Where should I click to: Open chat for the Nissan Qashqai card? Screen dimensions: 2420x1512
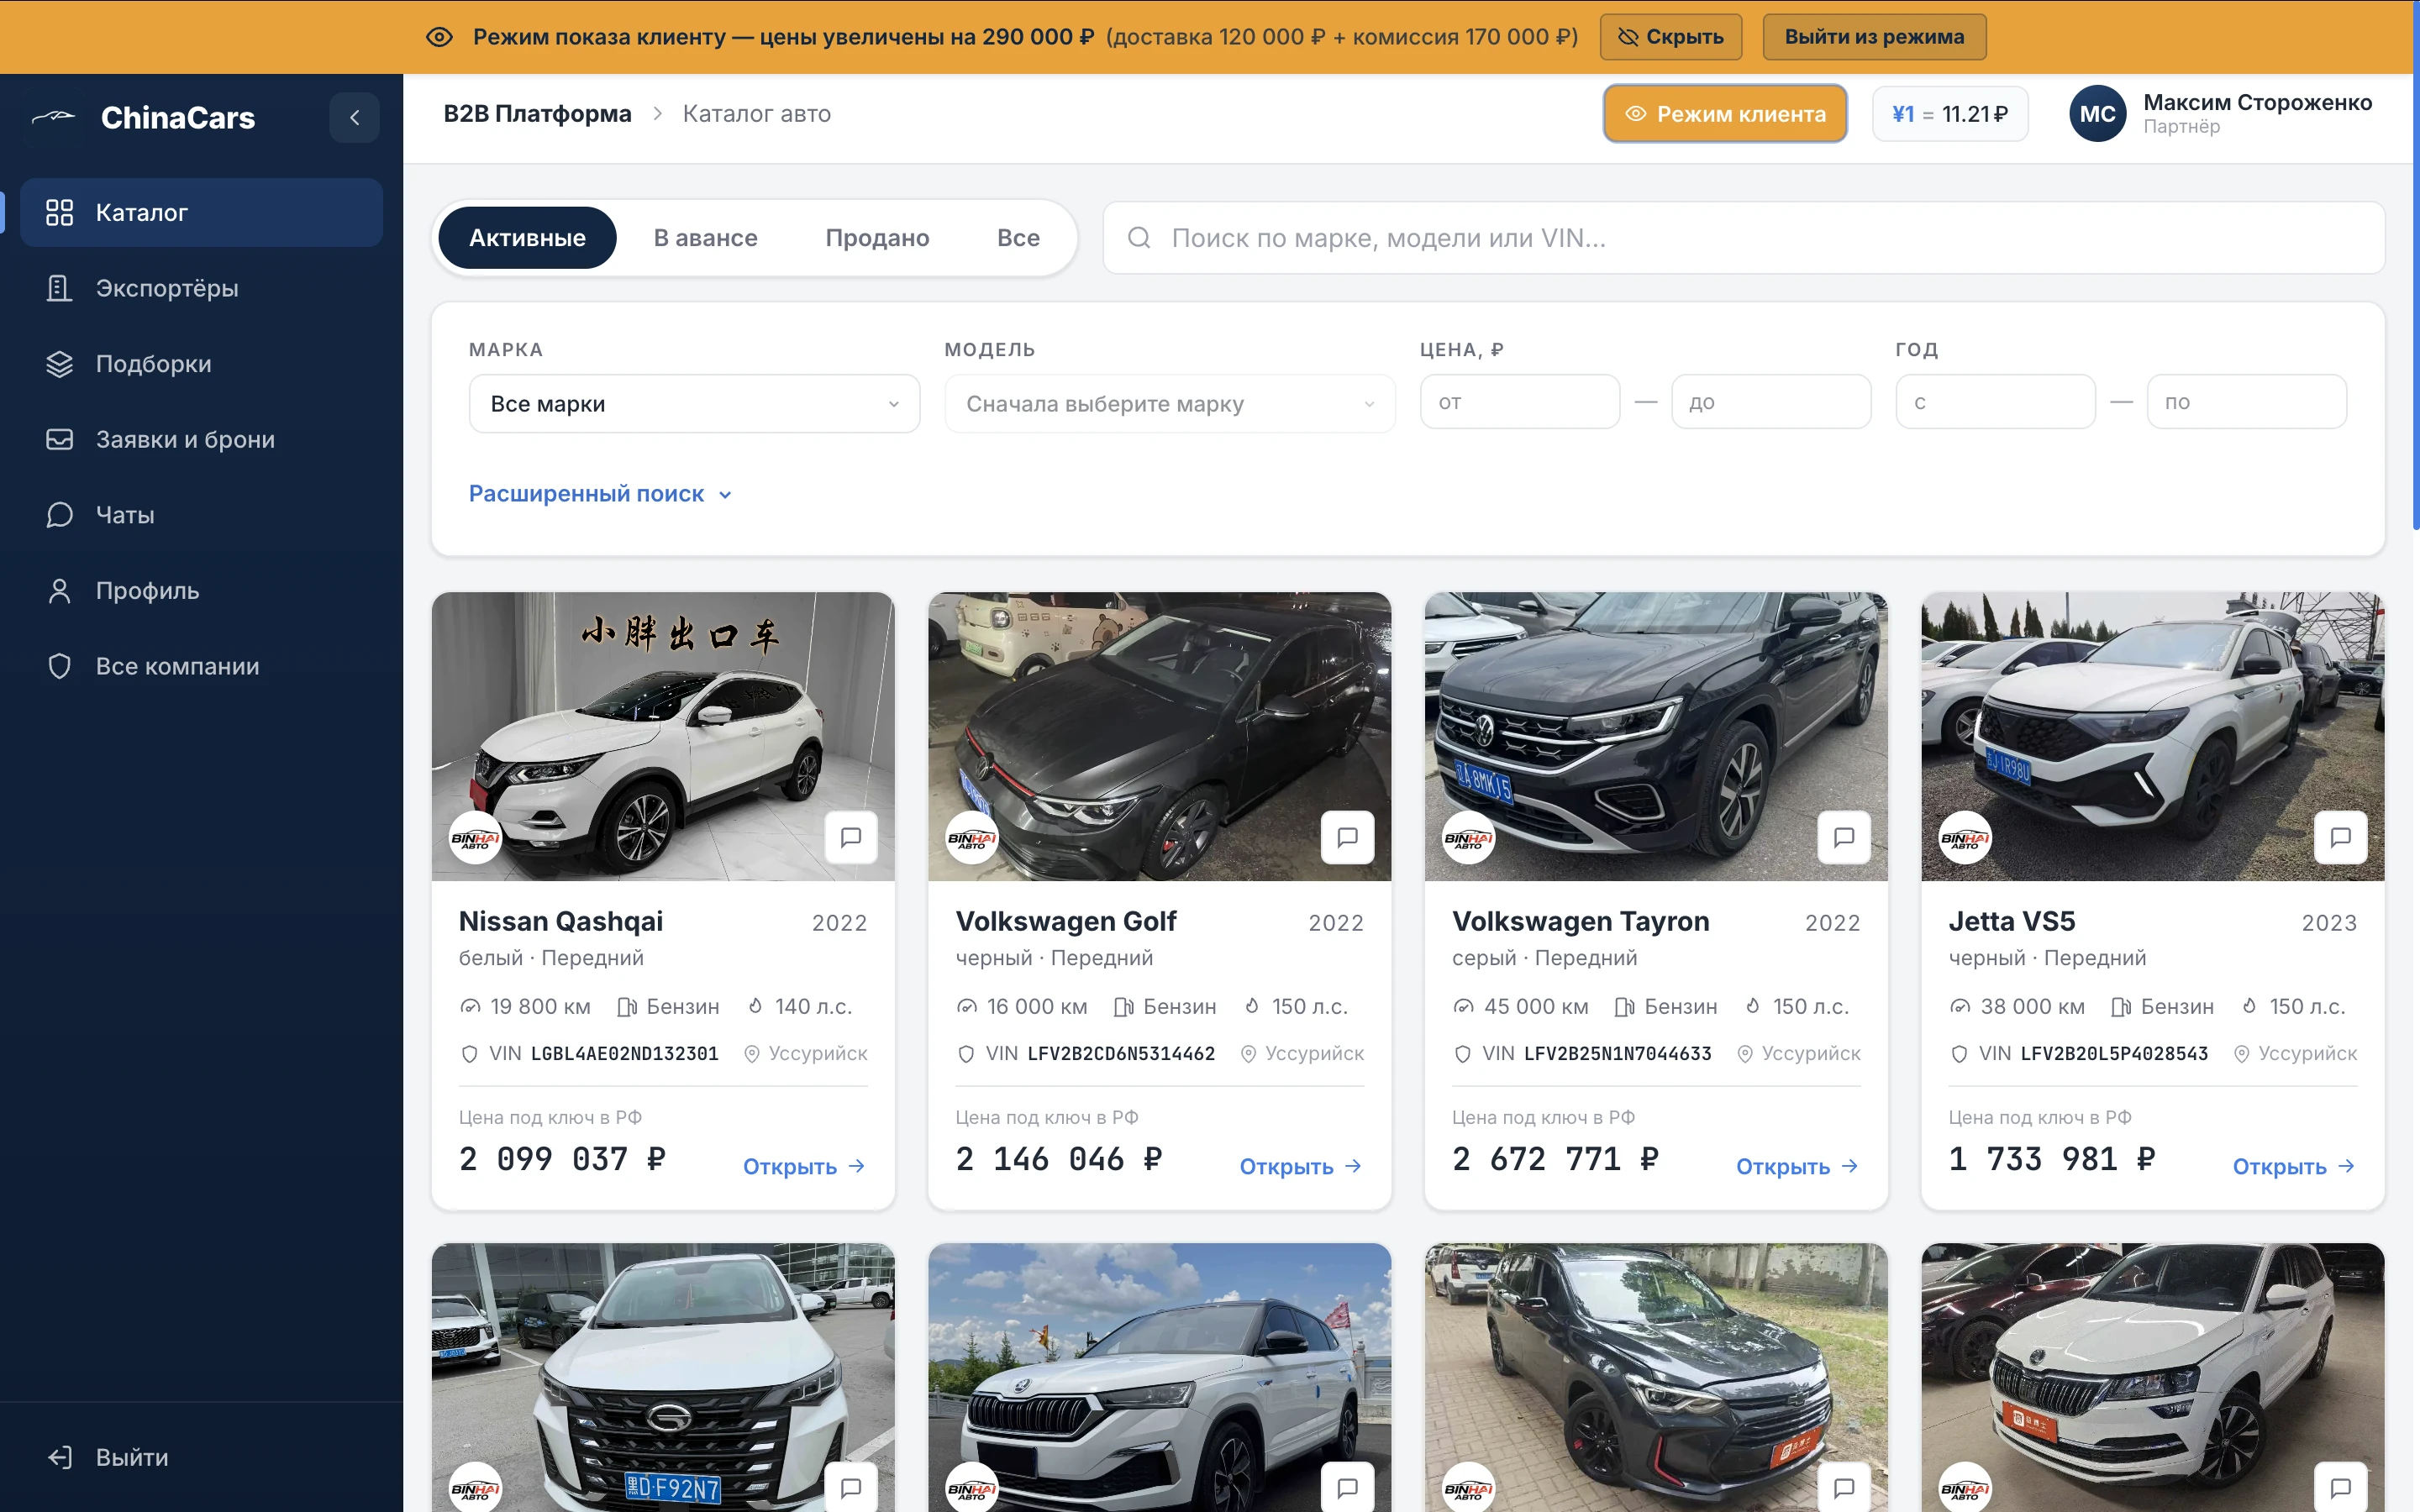pyautogui.click(x=850, y=837)
